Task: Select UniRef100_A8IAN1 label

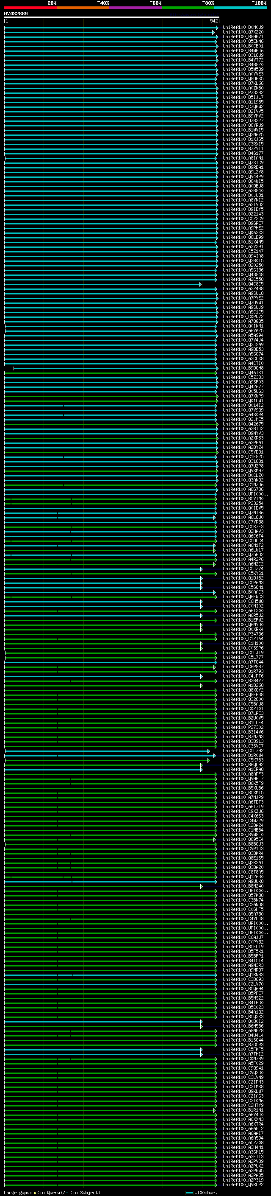Action: [243, 158]
